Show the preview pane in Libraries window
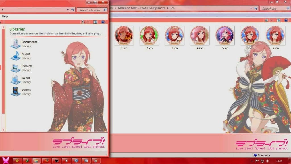This screenshot has height=164, width=291. point(95,22)
